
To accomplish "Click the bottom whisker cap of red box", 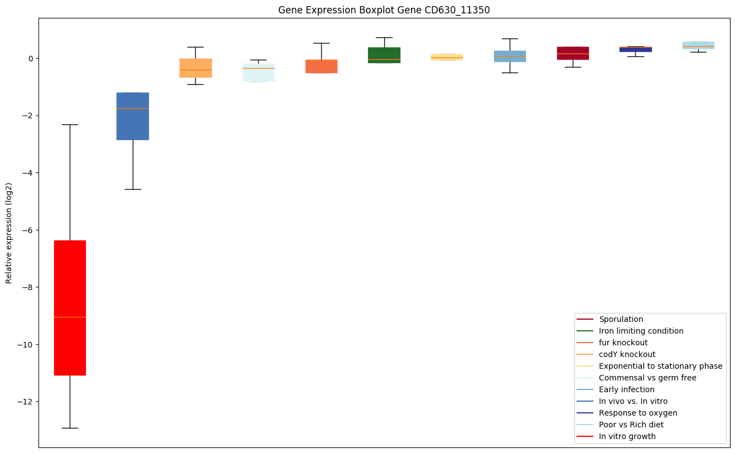I will tap(70, 428).
